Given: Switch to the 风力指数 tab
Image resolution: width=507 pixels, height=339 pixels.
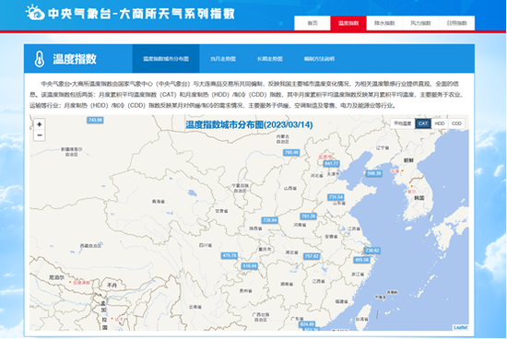Looking at the screenshot, I should click(420, 23).
